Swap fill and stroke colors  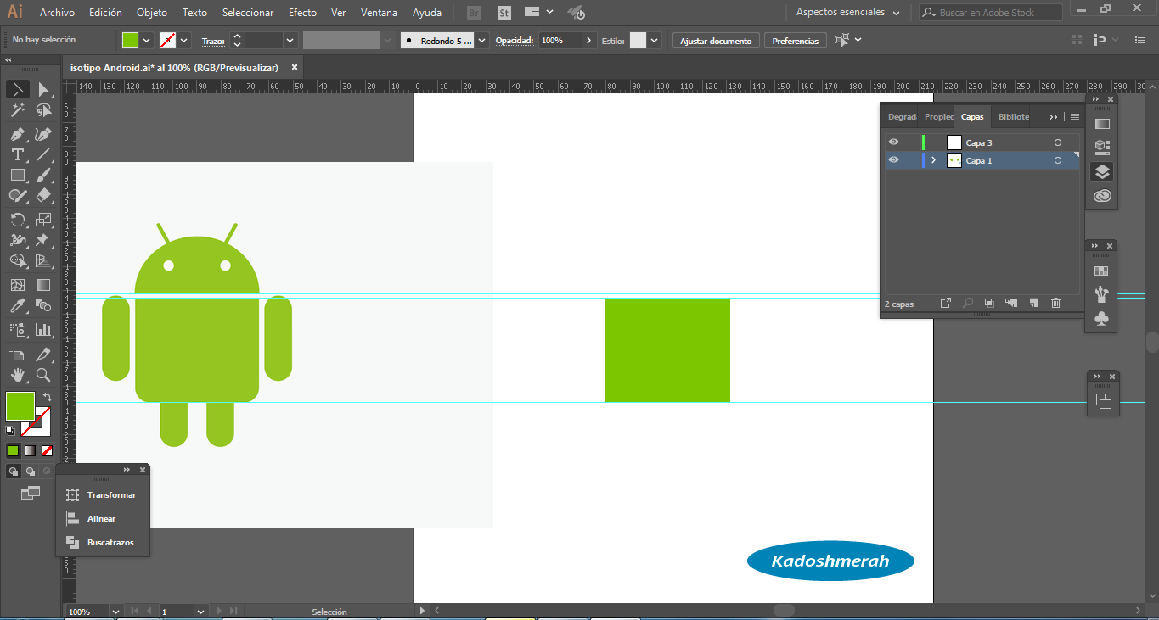(48, 396)
